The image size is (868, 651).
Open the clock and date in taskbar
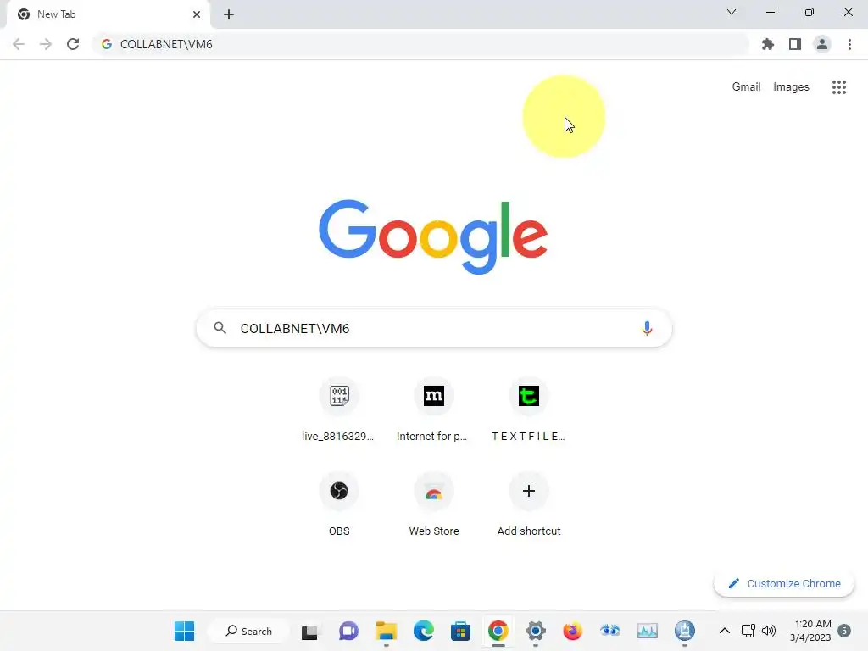811,631
